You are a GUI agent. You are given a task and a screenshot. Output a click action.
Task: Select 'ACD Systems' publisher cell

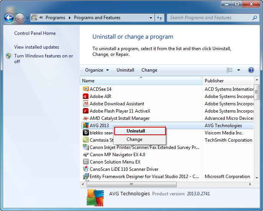[x=229, y=89]
